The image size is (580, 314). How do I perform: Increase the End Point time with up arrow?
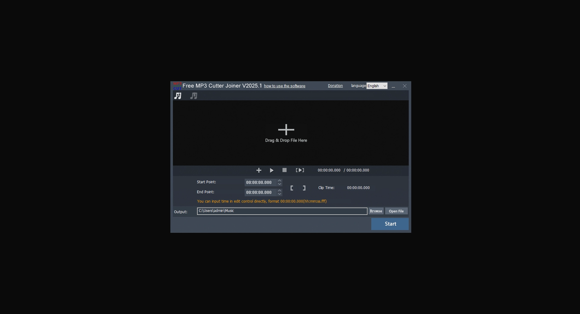click(279, 191)
